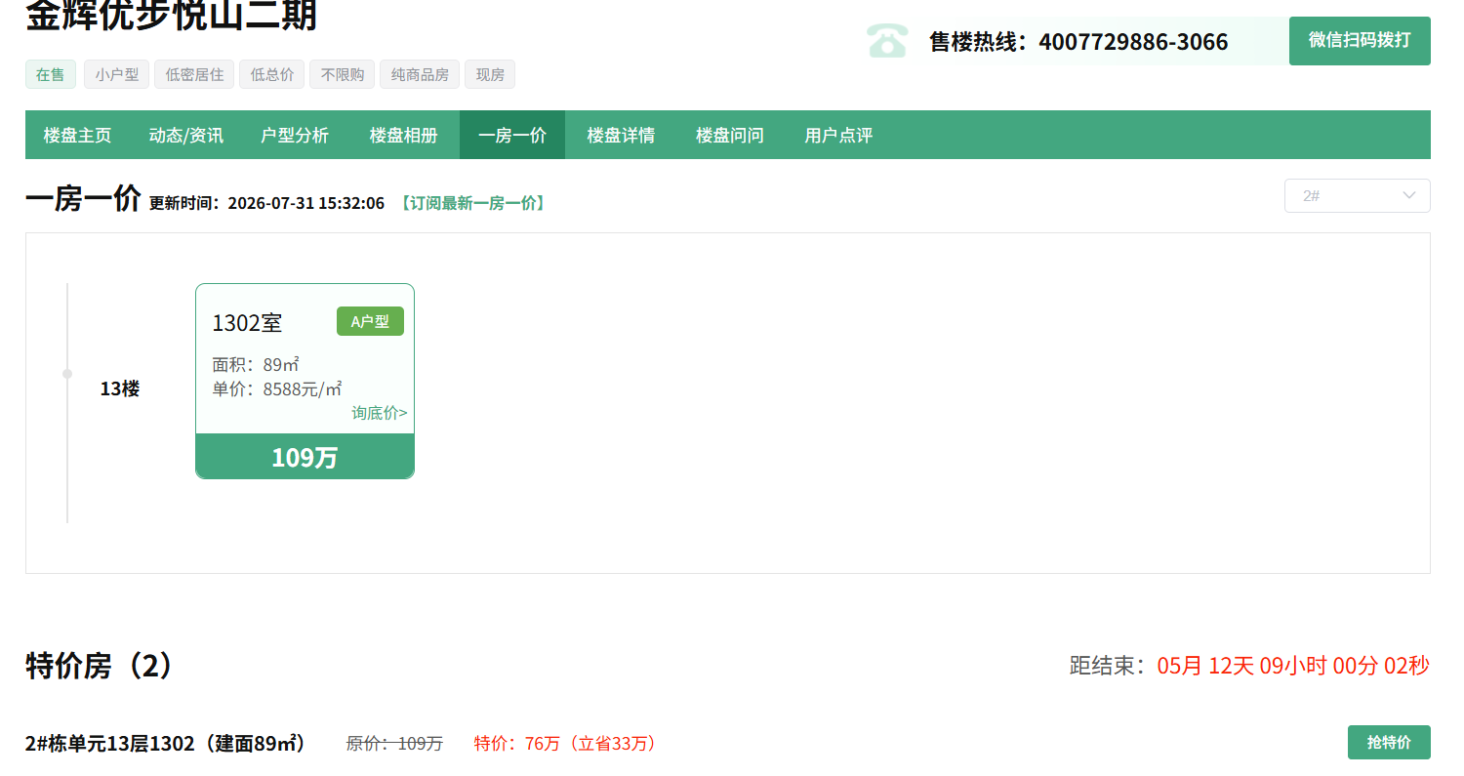1464x776 pixels.
Task: Click the A户型 badge on the 1302室 card
Action: pyautogui.click(x=370, y=321)
